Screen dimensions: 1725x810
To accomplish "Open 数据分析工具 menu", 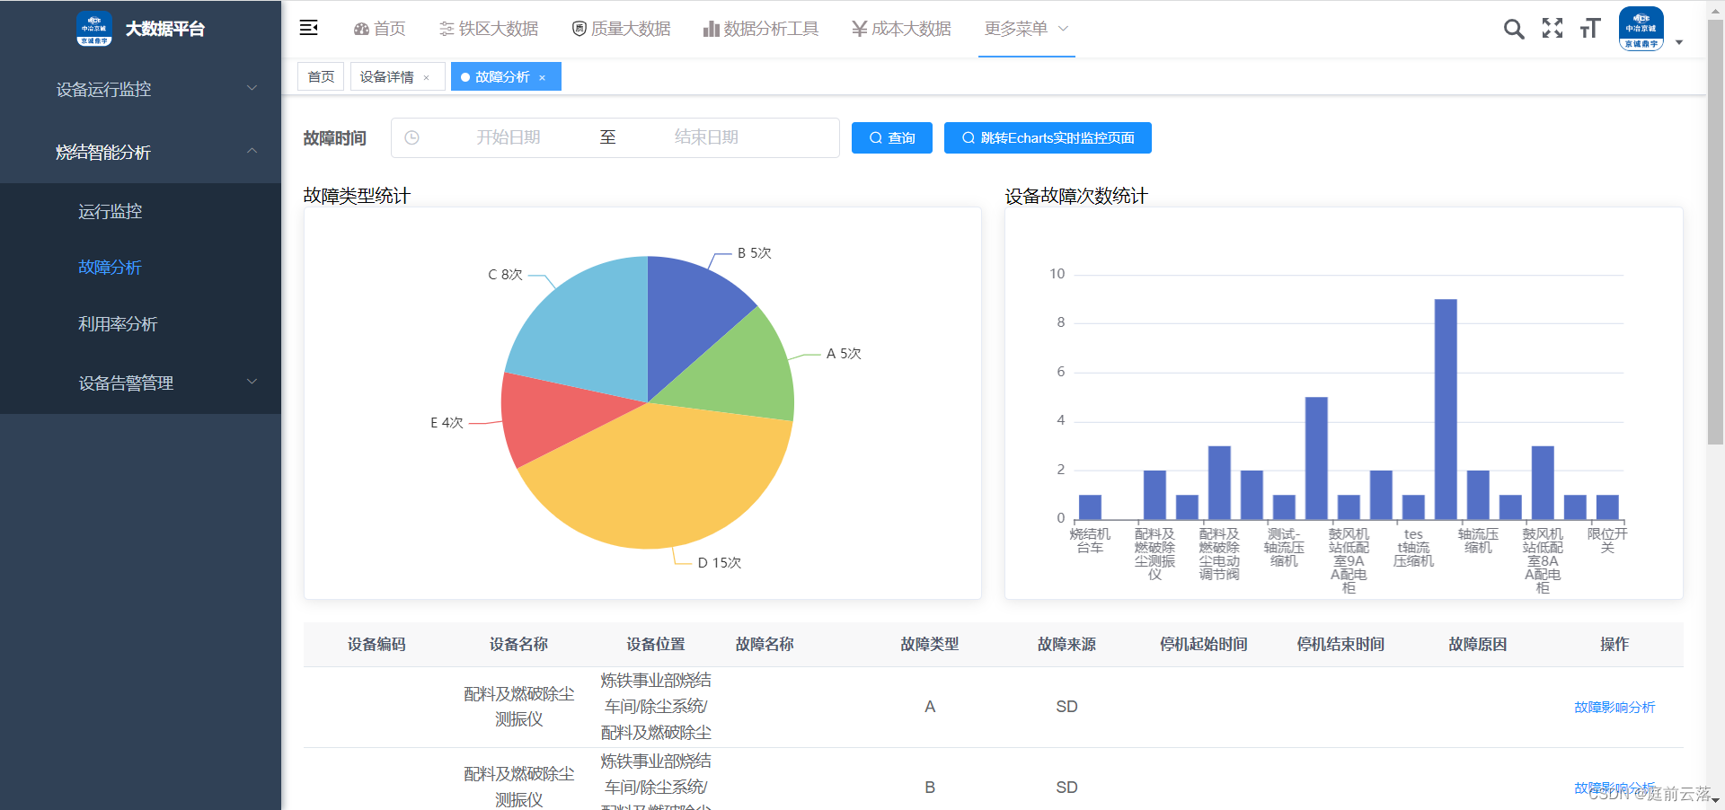I will [x=761, y=29].
